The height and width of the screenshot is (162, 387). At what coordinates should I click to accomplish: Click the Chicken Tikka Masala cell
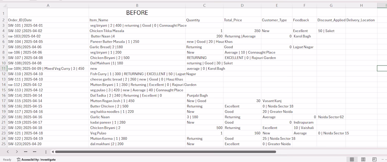137,31
